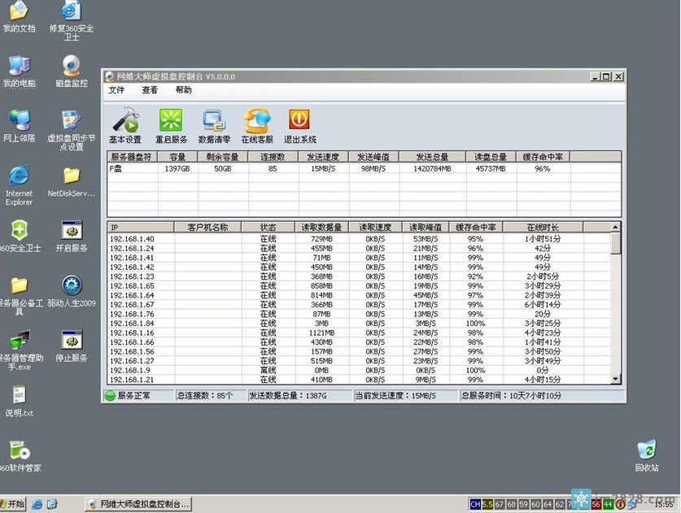Click the 退出系统 exit system icon
Screen dimensions: 681x513
point(299,125)
